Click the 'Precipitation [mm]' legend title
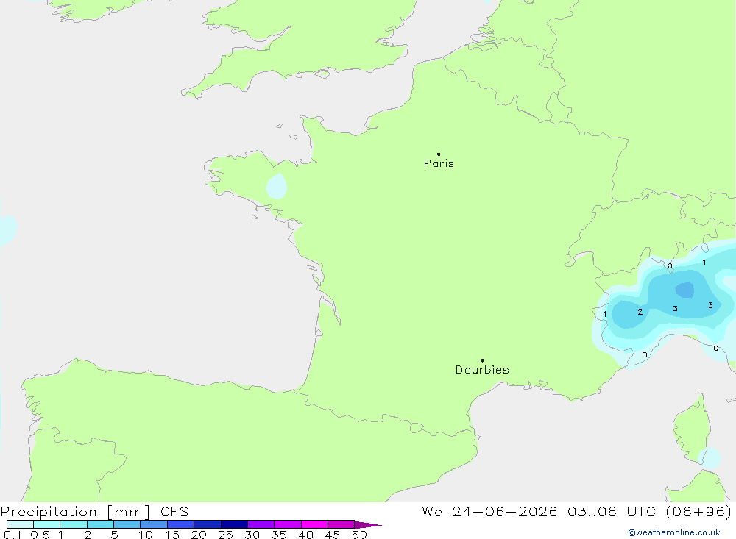The width and height of the screenshot is (736, 539). (75, 512)
